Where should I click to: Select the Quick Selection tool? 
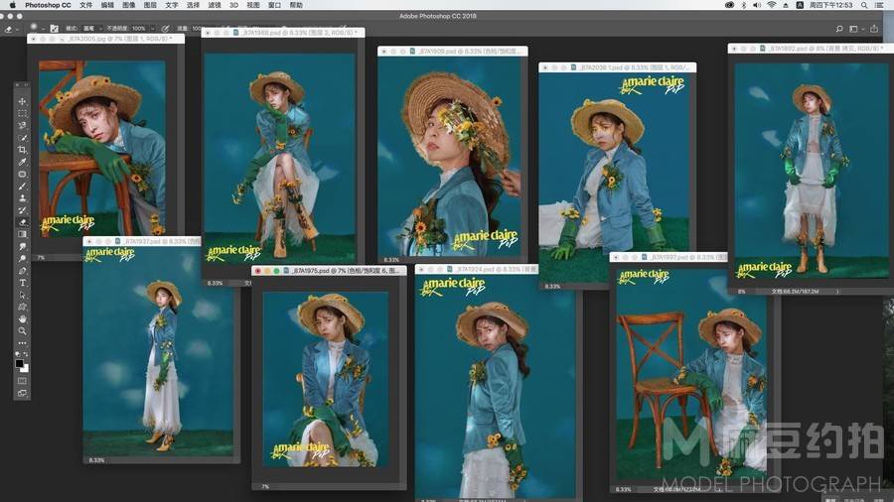click(22, 137)
